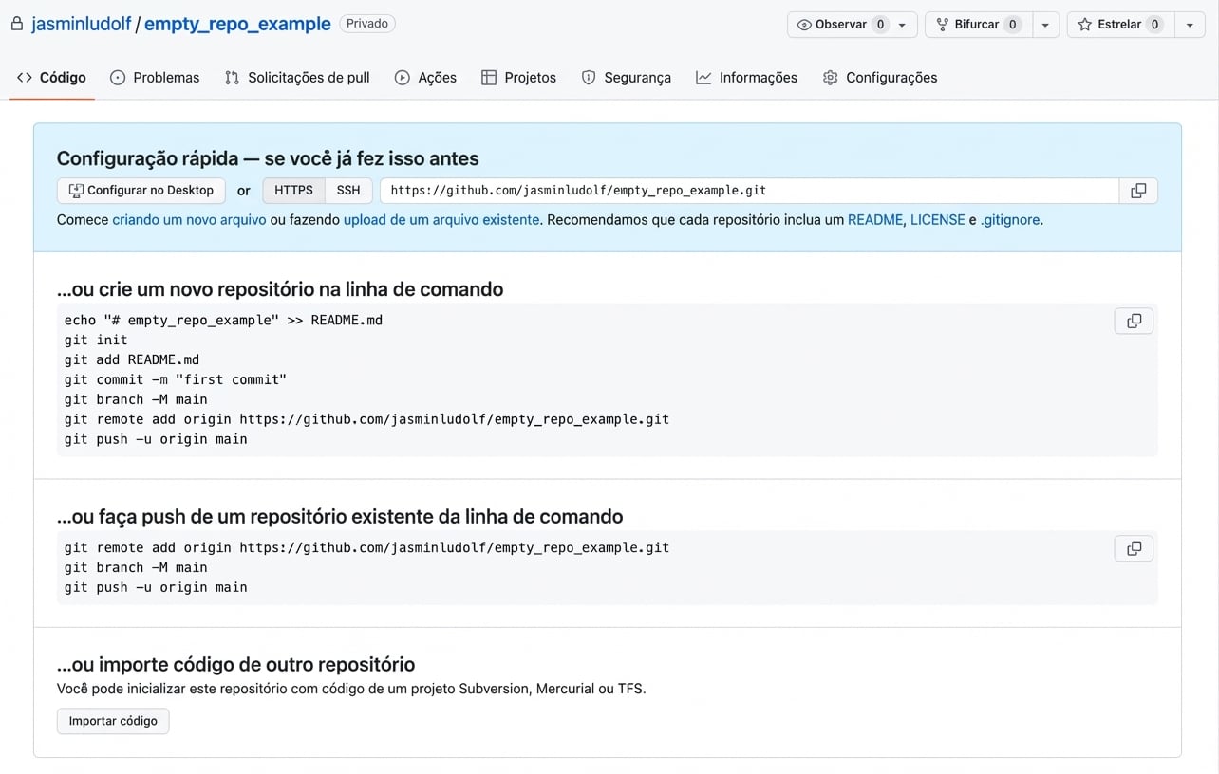This screenshot has height=774, width=1219.
Task: Follow the criando um novo arquivo link
Action: pos(189,220)
